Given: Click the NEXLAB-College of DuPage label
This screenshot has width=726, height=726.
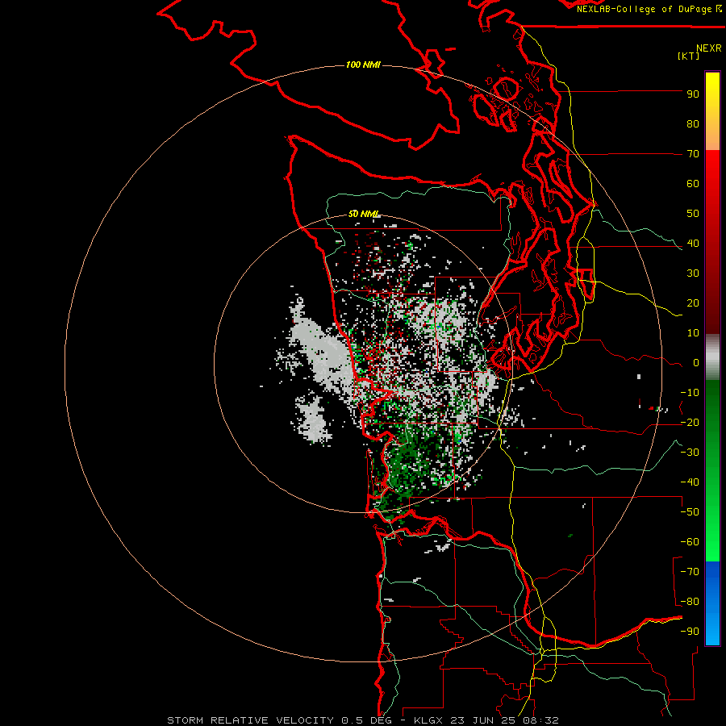Looking at the screenshot, I should point(644,9).
